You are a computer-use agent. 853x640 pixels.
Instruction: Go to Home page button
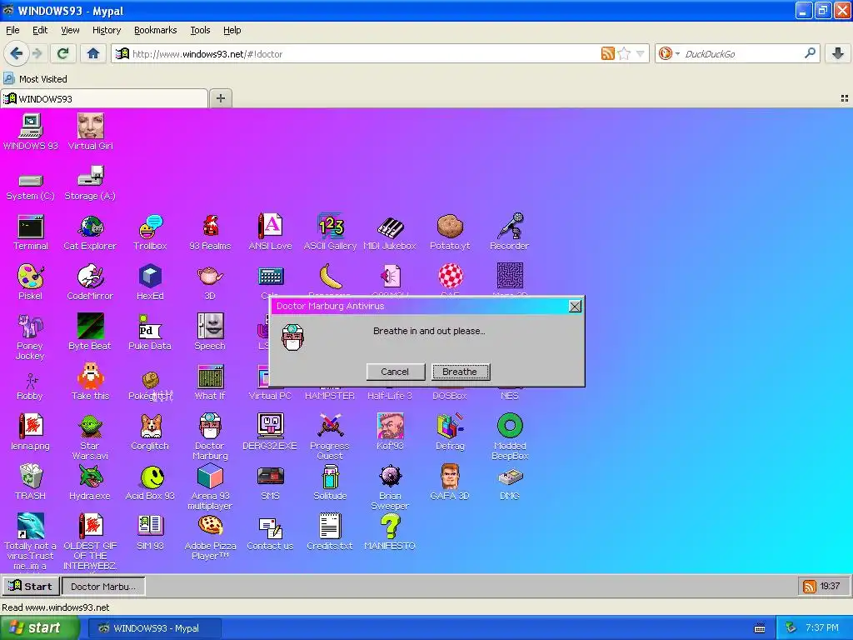click(x=93, y=53)
